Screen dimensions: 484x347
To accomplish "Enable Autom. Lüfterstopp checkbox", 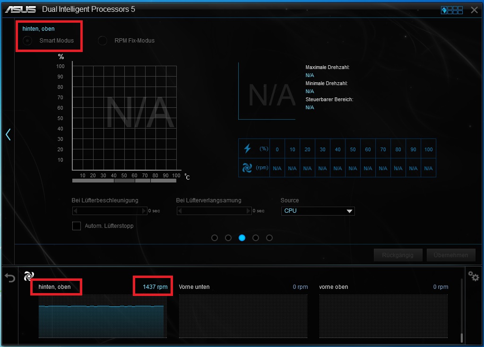I will click(77, 226).
